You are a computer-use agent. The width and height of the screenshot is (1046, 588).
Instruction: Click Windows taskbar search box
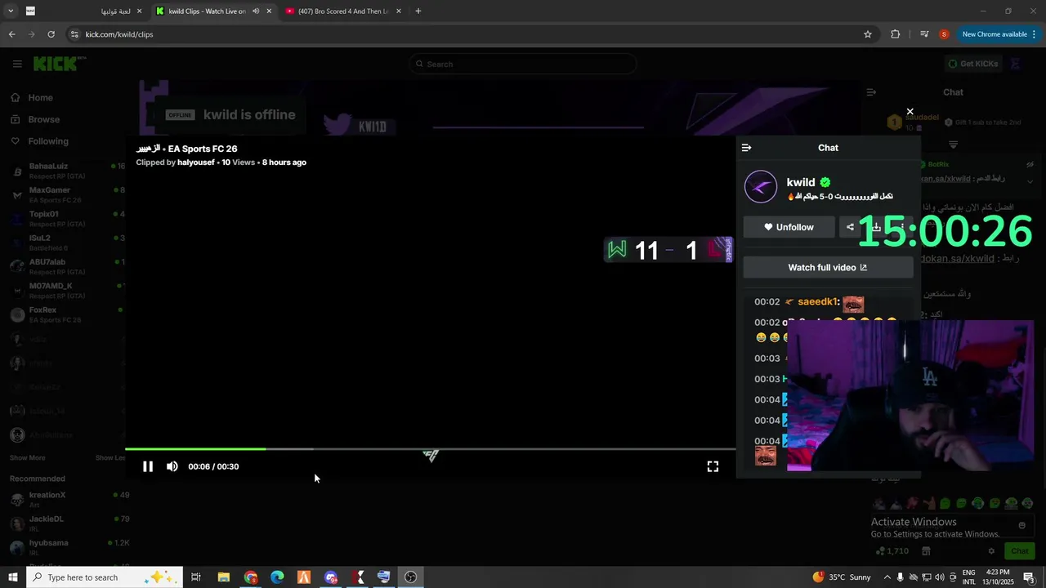point(105,577)
